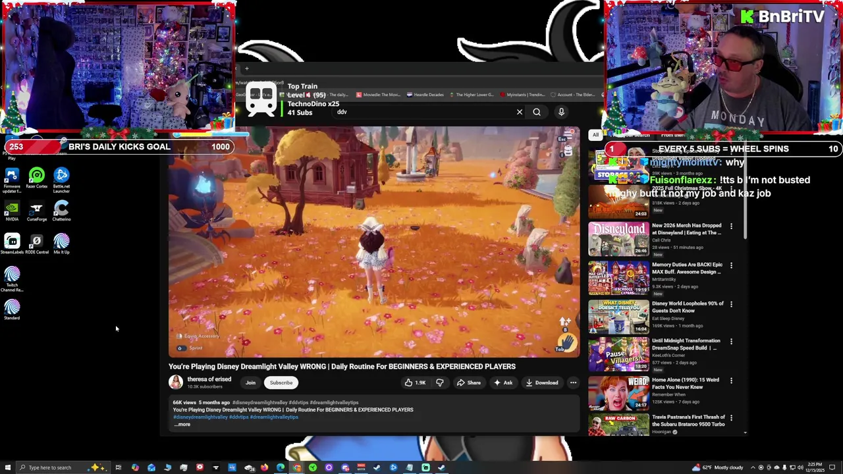The height and width of the screenshot is (474, 843).
Task: Open Battle.net Launcher desktop shortcut
Action: (61, 180)
